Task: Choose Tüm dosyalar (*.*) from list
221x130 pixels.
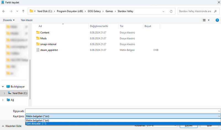Action: 123,124
